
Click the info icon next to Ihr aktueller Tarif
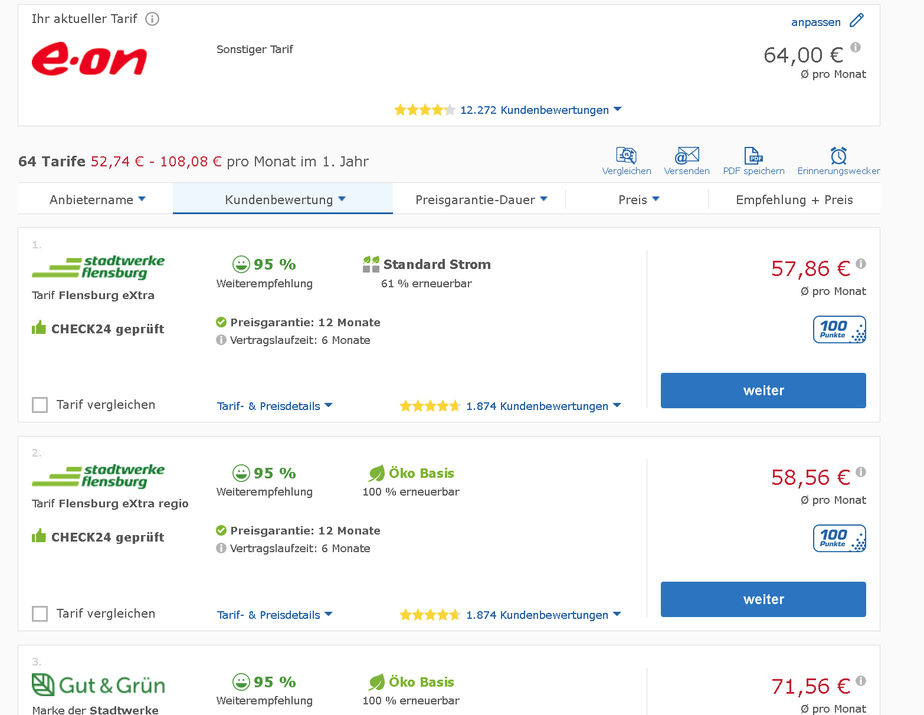point(152,19)
